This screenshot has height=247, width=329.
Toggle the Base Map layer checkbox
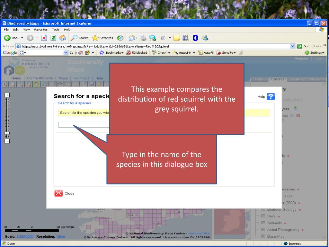(x=263, y=236)
